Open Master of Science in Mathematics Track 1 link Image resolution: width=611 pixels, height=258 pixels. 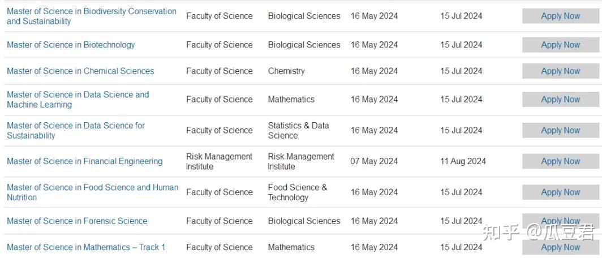point(86,247)
